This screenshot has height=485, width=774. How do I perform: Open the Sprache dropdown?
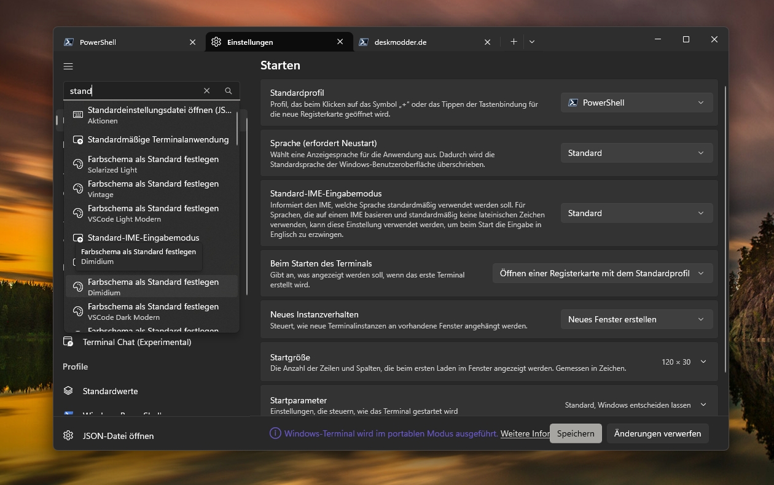point(636,153)
